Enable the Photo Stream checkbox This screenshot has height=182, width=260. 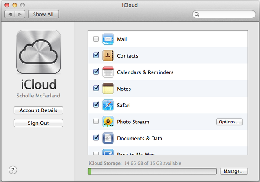pos(96,121)
